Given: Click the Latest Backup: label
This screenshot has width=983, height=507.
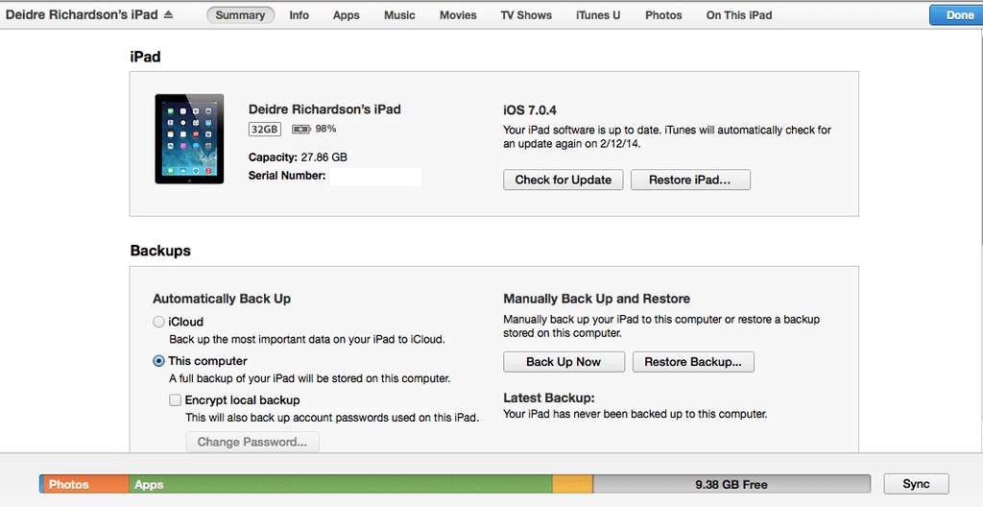Looking at the screenshot, I should coord(548,398).
